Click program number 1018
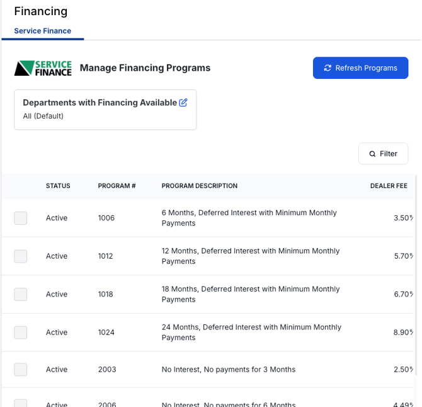 [x=106, y=294]
